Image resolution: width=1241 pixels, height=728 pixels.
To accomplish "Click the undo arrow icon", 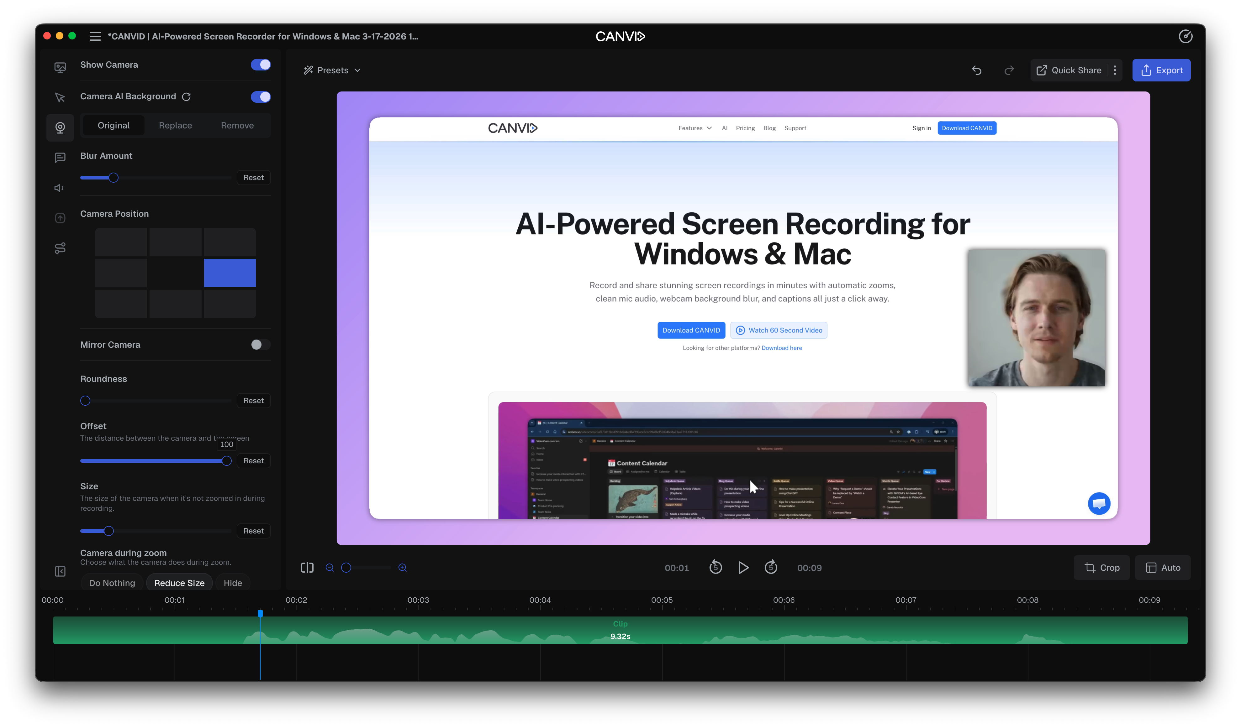I will click(x=977, y=70).
